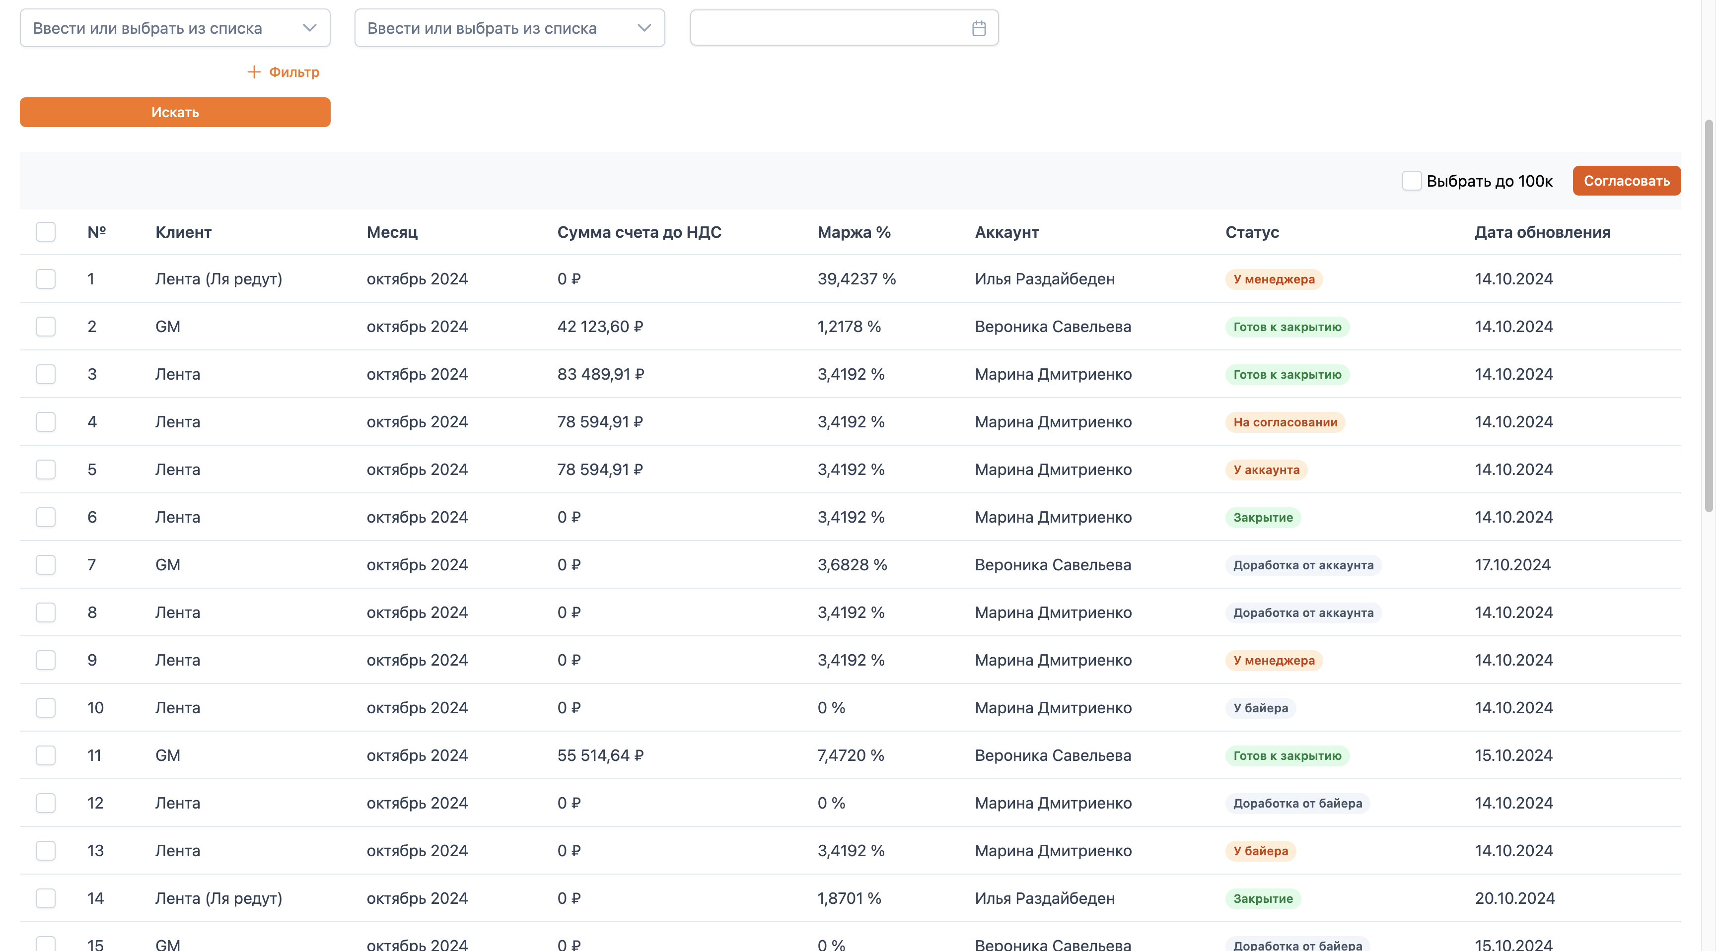Click the Фильтр add-filter link
Image resolution: width=1716 pixels, height=951 pixels.
[x=294, y=72]
